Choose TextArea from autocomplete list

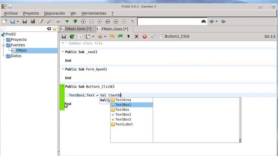point(132,100)
